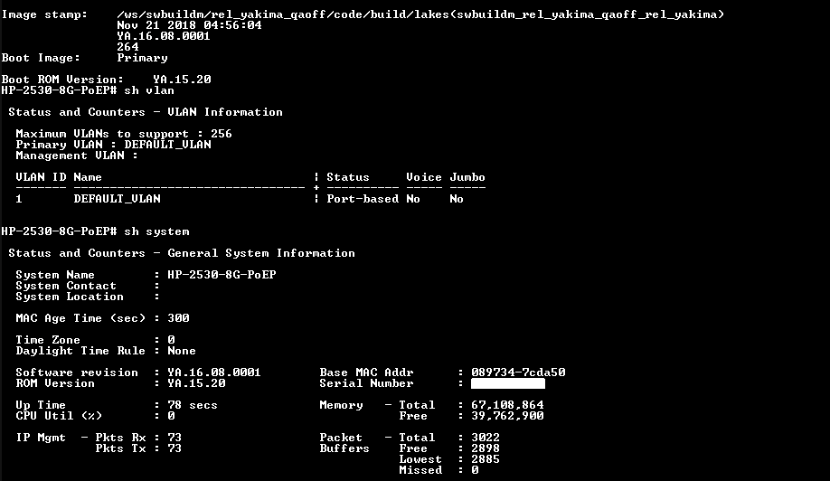Click the DEFAULT_VLAN entry in VLAN table row
This screenshot has width=830, height=481.
tap(117, 199)
